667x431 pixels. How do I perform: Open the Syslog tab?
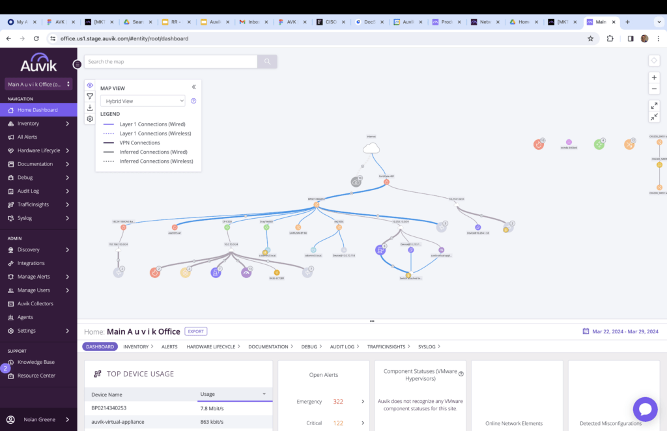pos(429,347)
